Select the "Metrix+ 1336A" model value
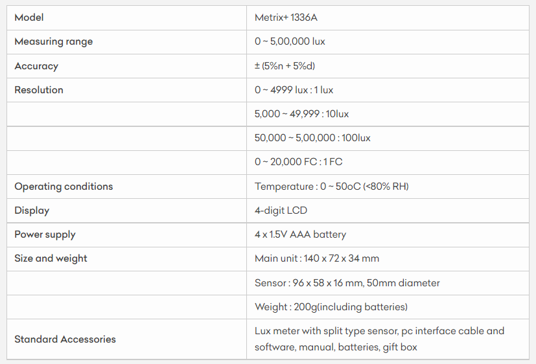Viewport: 536px width, 364px height. coord(286,17)
